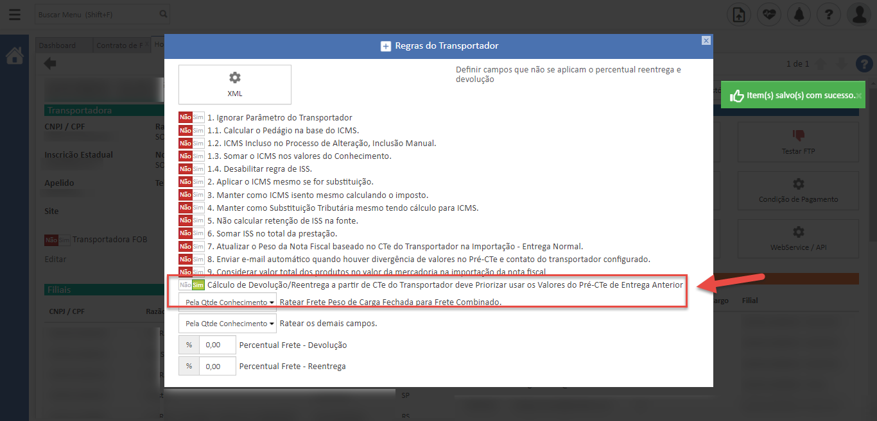This screenshot has height=421, width=877.
Task: Open the notifications bell icon
Action: point(799,15)
